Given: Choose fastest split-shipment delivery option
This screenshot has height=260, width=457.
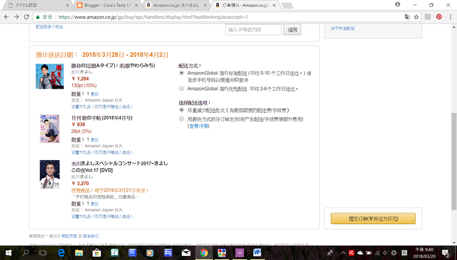Looking at the screenshot, I should pos(182,119).
